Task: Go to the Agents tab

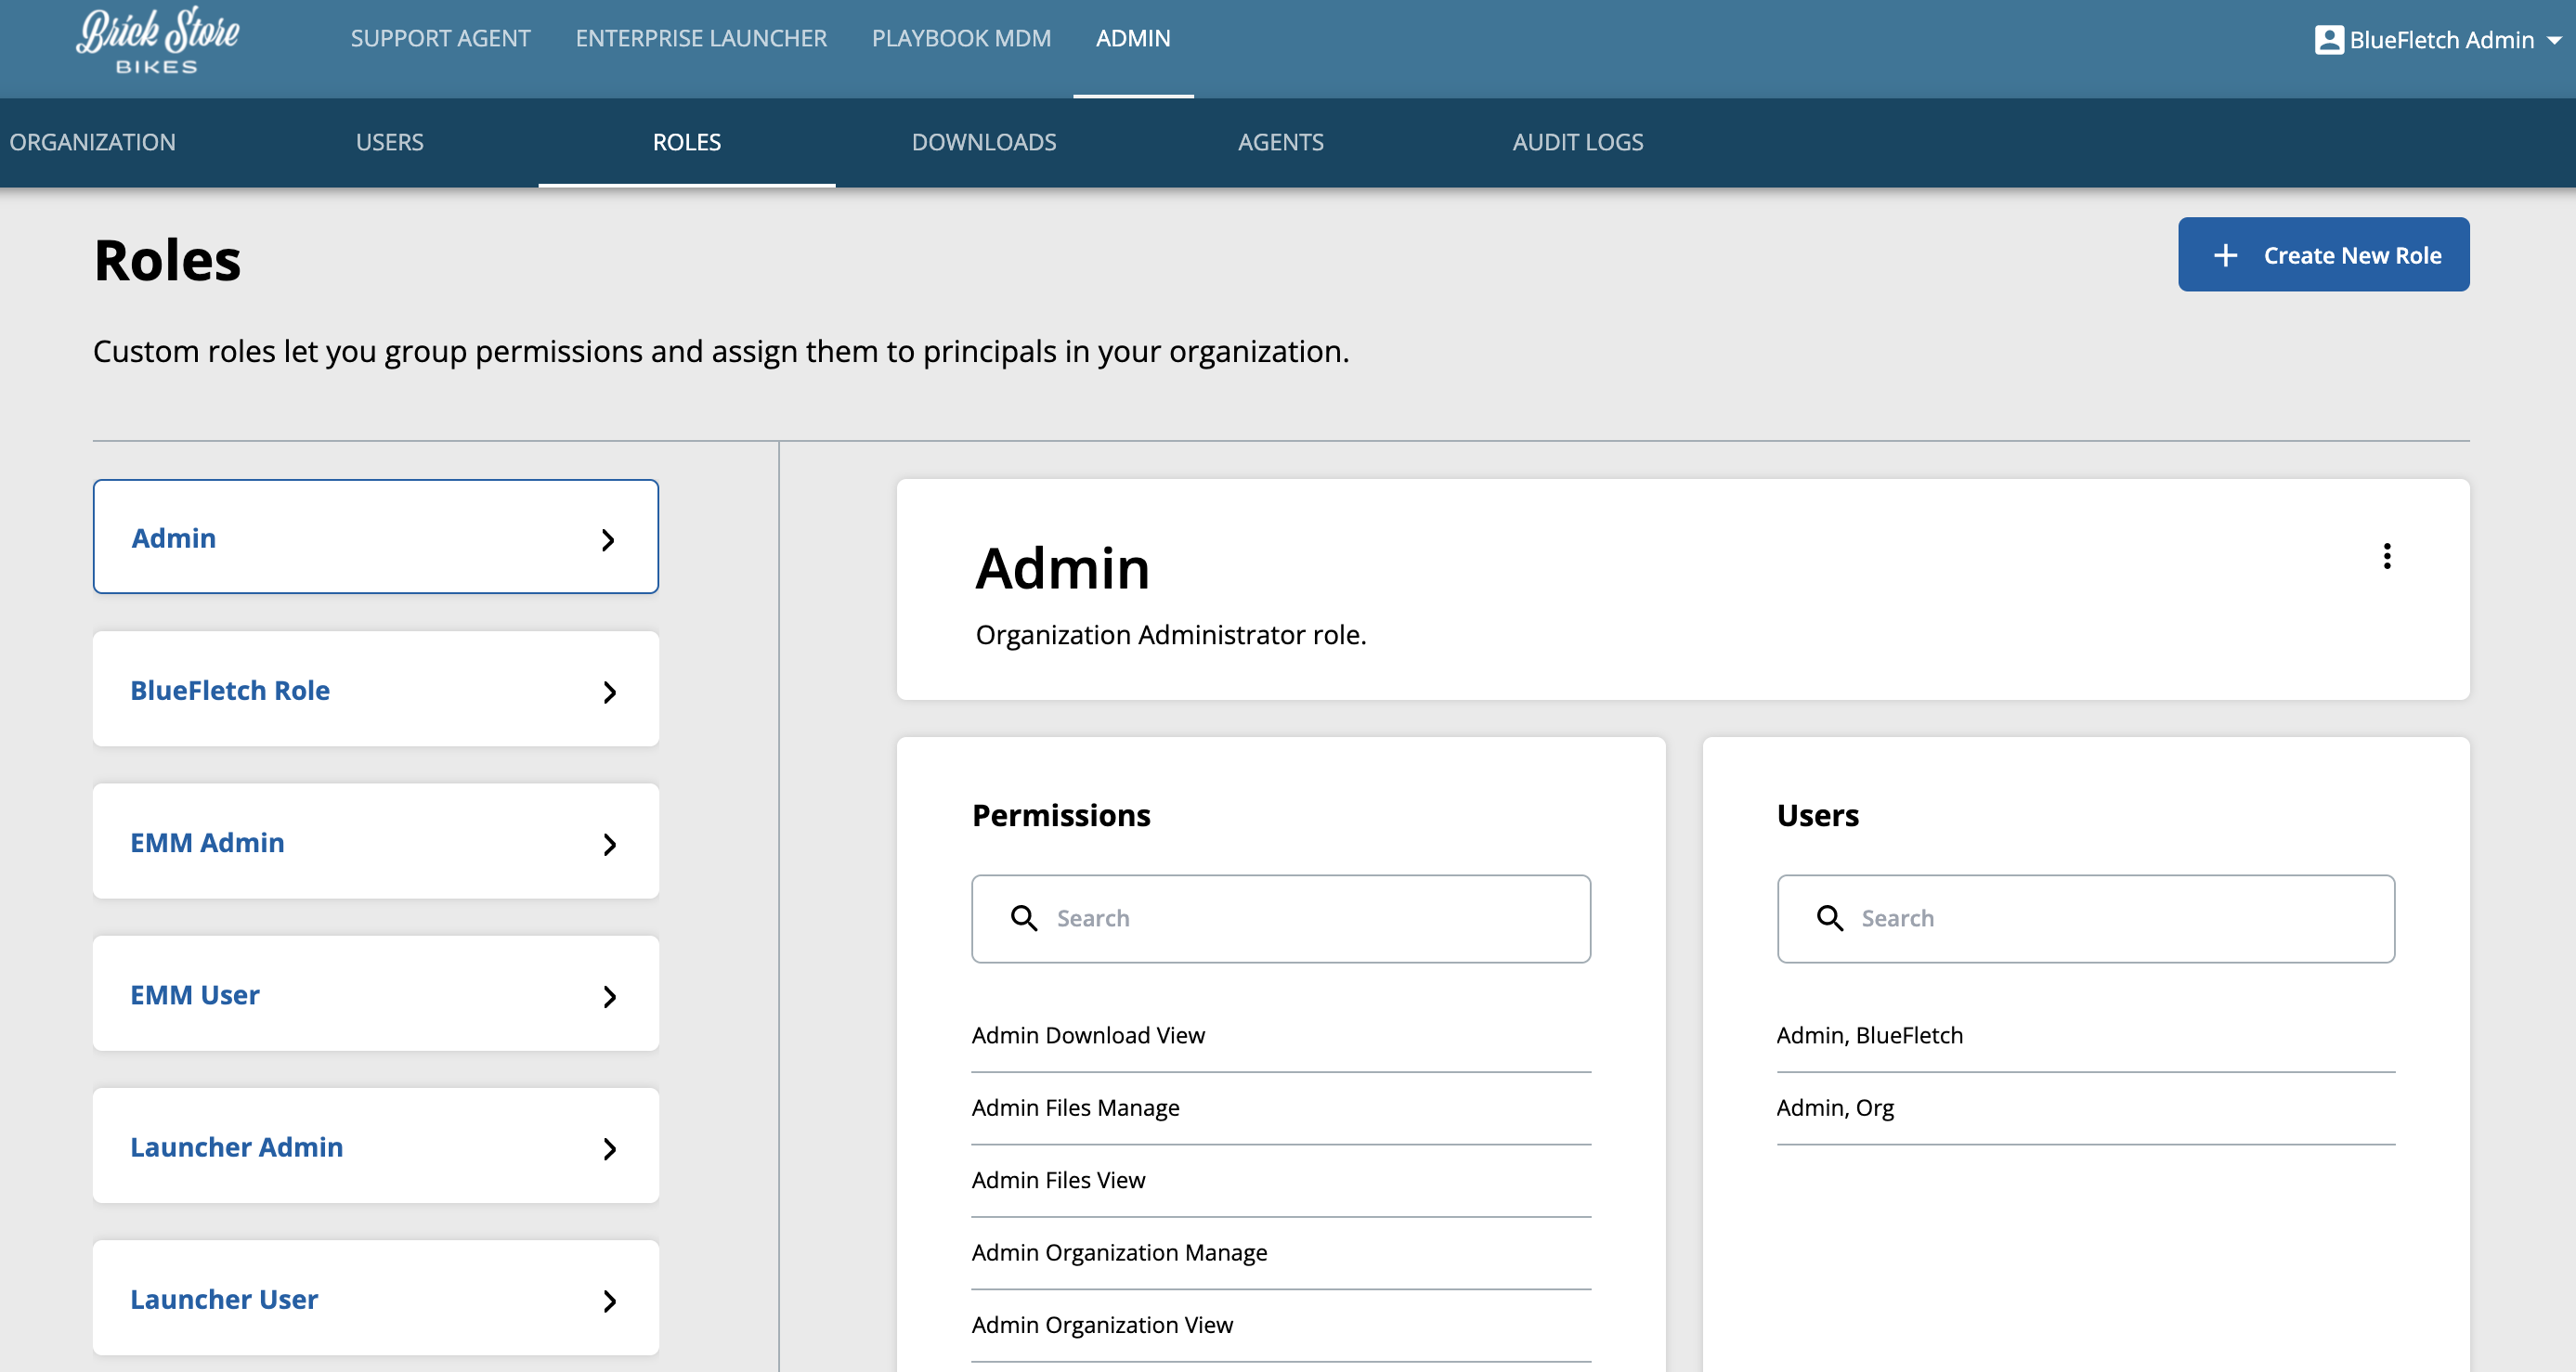Action: [1281, 142]
